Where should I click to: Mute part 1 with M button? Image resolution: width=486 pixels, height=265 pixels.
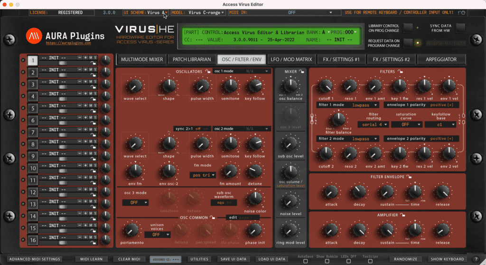click(x=91, y=58)
